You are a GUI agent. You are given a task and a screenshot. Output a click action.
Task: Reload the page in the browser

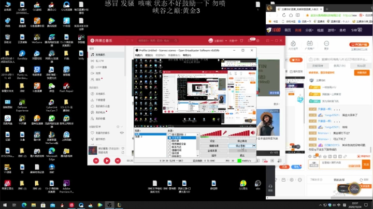pyautogui.click(x=284, y=15)
